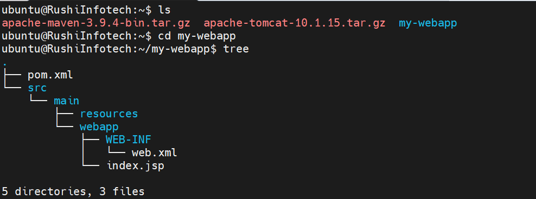This screenshot has height=199, width=536.
Task: Click the my-webapp directory in ls output
Action: pos(427,23)
